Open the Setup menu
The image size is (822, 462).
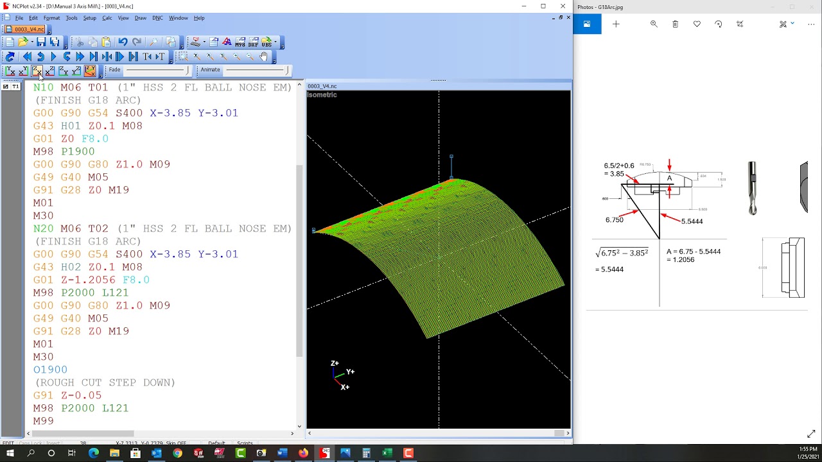coord(89,18)
